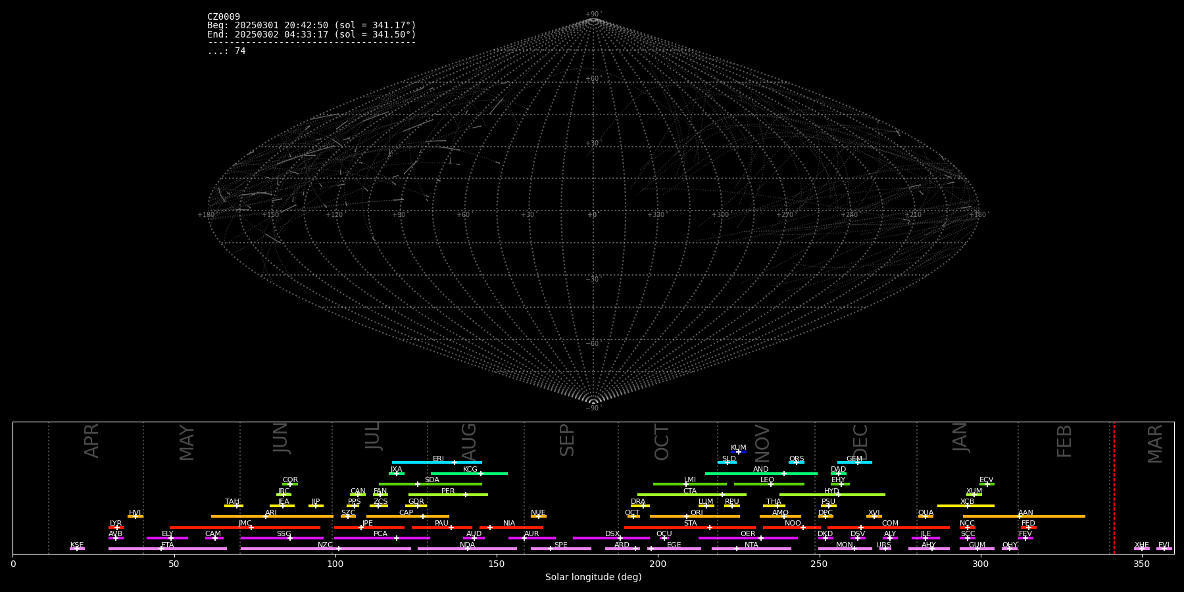Screen dimensions: 1184x592
Task: Click the NOO shower label
Action: point(793,524)
